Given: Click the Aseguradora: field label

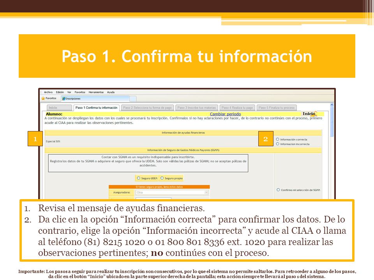Looking at the screenshot, I should [122, 192].
